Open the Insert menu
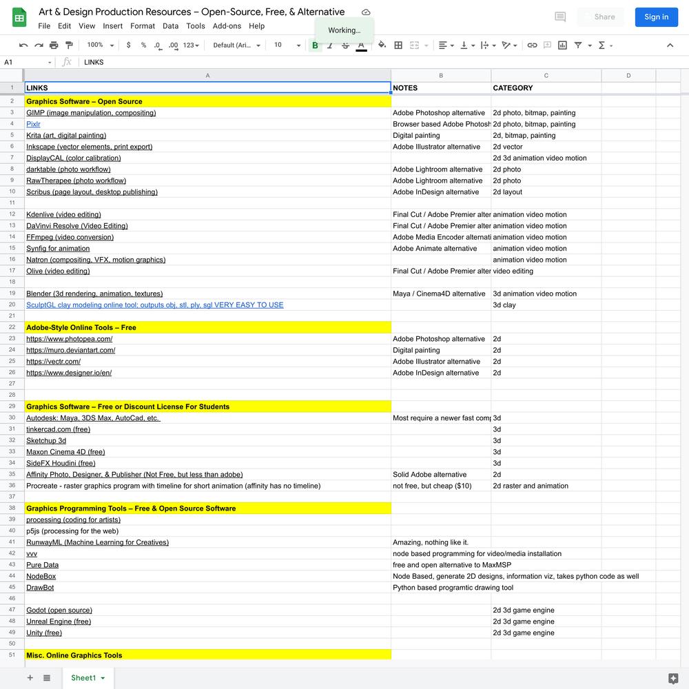Screen dimensions: 689x689 tap(112, 26)
